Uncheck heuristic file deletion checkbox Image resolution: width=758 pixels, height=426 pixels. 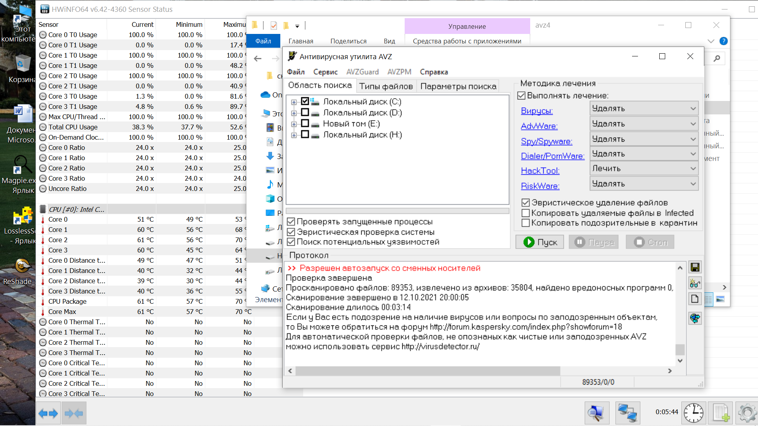525,203
